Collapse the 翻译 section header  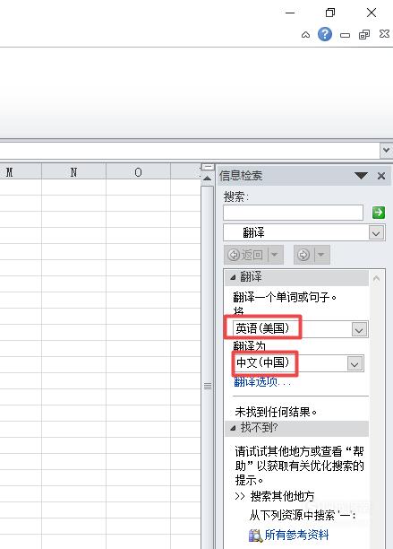tap(296, 277)
